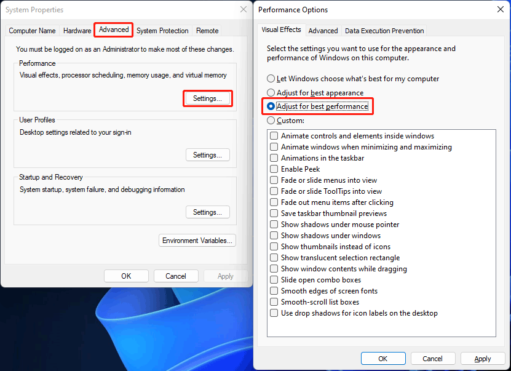The width and height of the screenshot is (511, 371).
Task: Open Startup and Recovery Settings
Action: (x=207, y=212)
